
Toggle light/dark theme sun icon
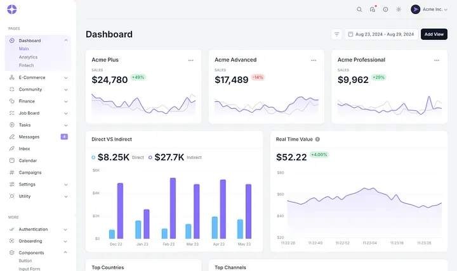399,9
